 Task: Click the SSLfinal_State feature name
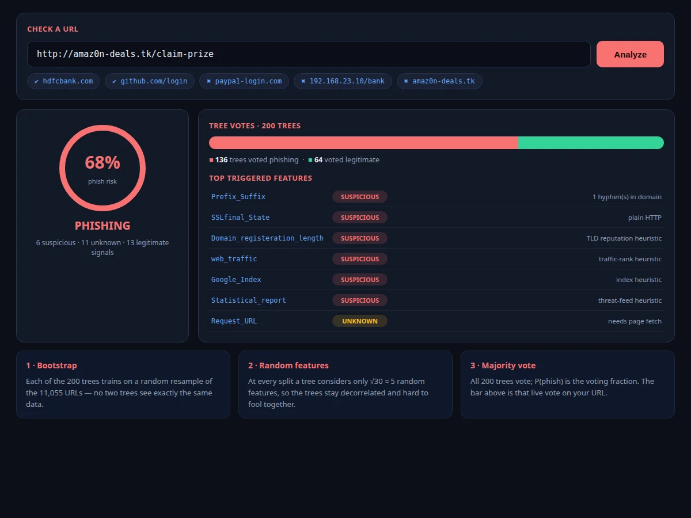pos(240,218)
